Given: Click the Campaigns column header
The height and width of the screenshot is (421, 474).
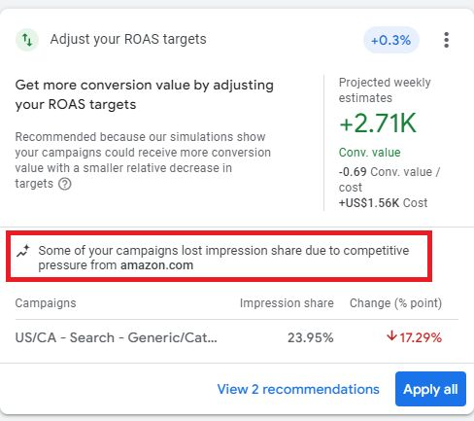Looking at the screenshot, I should click(x=46, y=303).
